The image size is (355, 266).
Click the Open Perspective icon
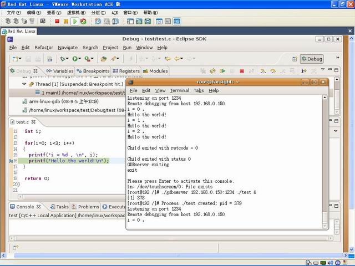click(x=295, y=59)
